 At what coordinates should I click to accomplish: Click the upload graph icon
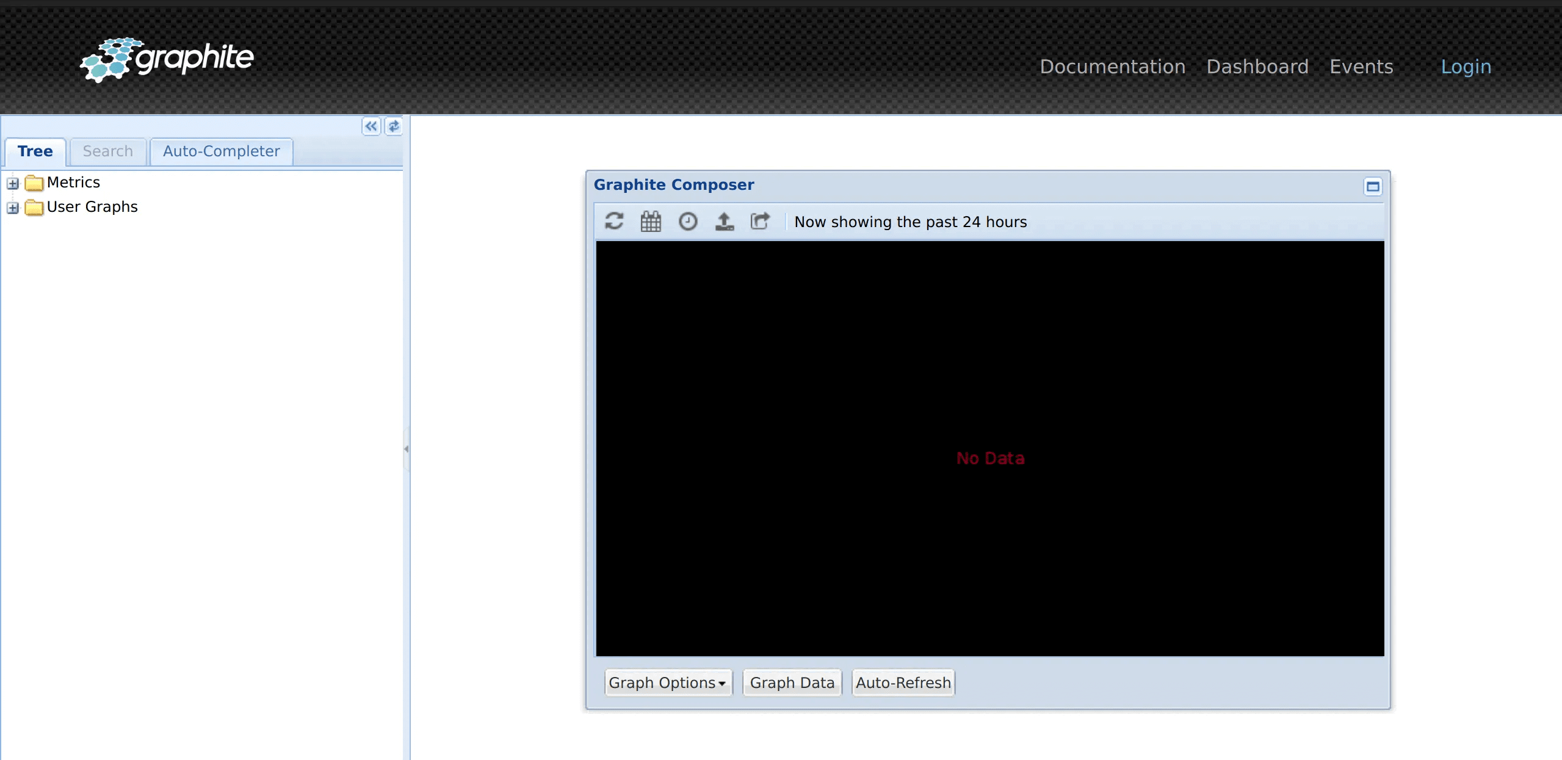pyautogui.click(x=725, y=221)
